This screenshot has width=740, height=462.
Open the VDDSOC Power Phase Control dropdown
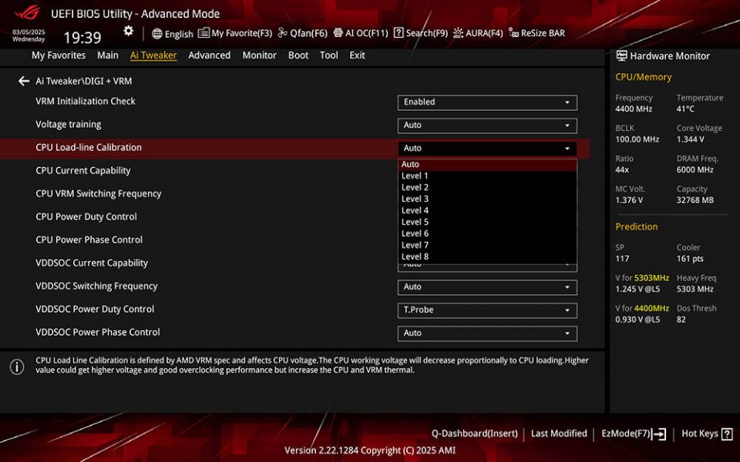[487, 333]
